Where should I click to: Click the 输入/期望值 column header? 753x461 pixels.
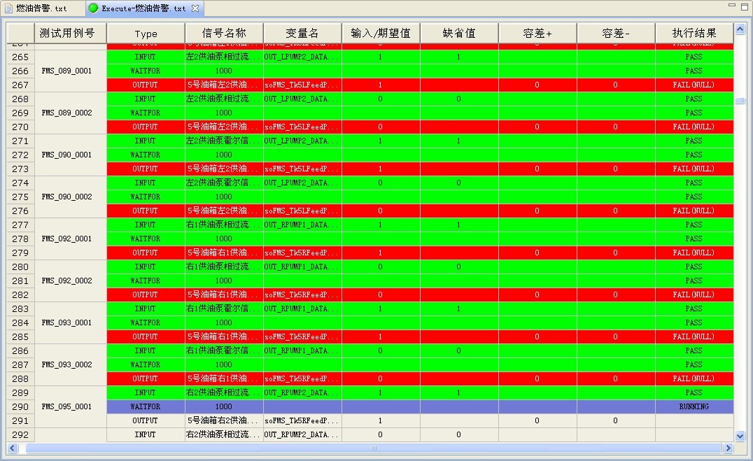[381, 33]
